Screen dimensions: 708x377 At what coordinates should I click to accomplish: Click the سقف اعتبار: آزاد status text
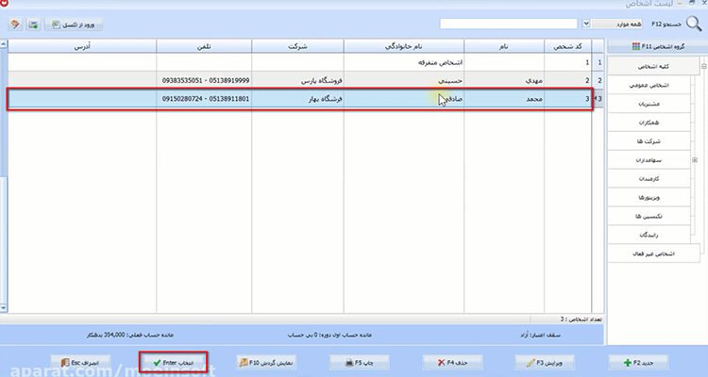tap(541, 336)
